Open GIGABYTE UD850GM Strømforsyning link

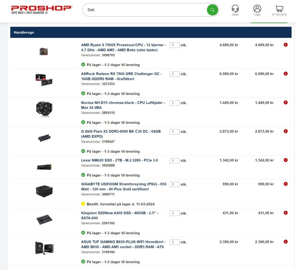click(x=124, y=186)
